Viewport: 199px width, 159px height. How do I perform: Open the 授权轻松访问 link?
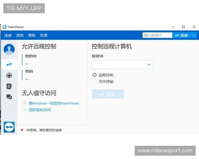(x=40, y=110)
